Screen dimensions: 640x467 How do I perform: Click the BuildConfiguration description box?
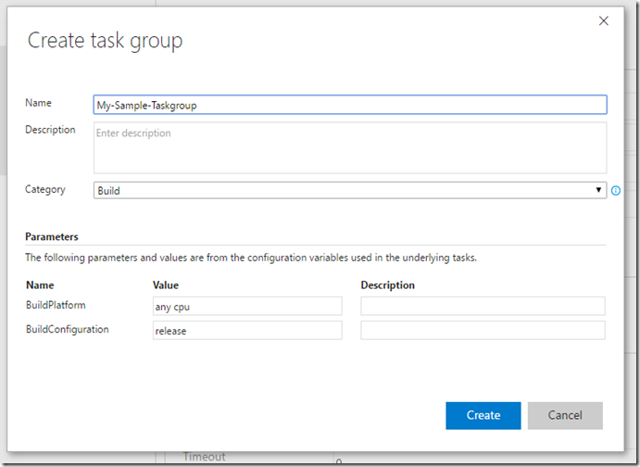click(x=483, y=331)
